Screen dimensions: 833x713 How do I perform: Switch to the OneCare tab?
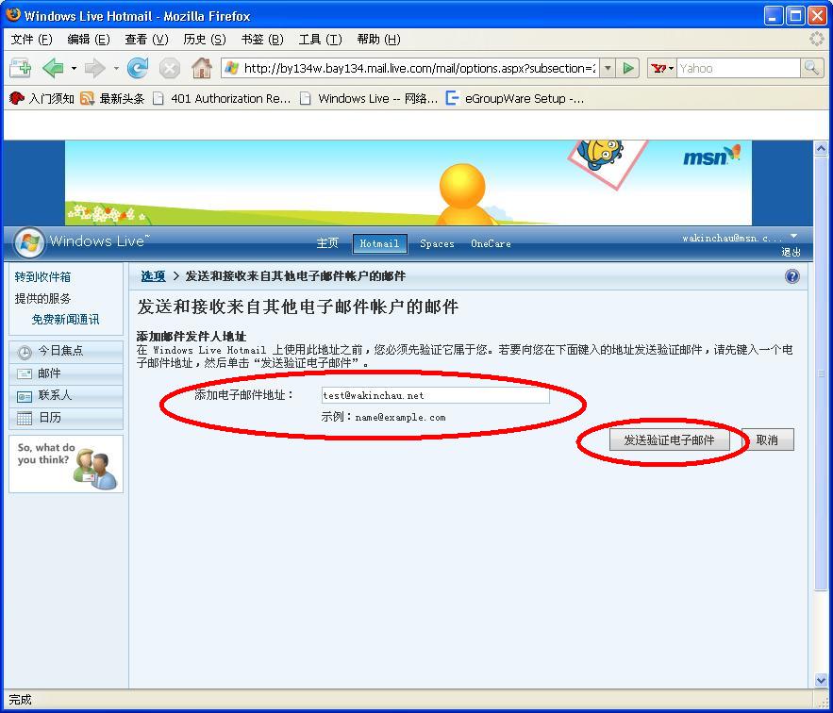click(x=491, y=244)
